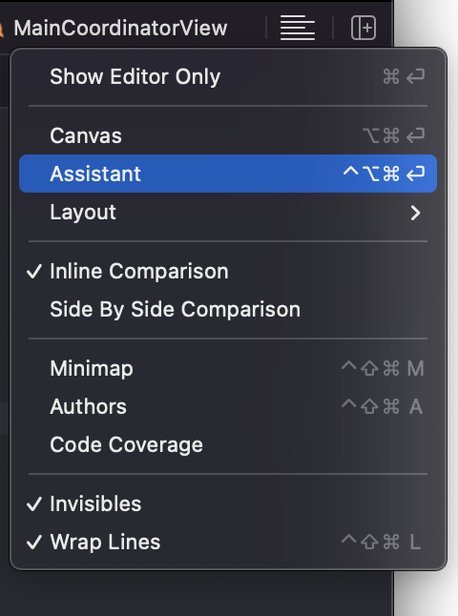
Task: Enable the Minimap option
Action: 228,368
